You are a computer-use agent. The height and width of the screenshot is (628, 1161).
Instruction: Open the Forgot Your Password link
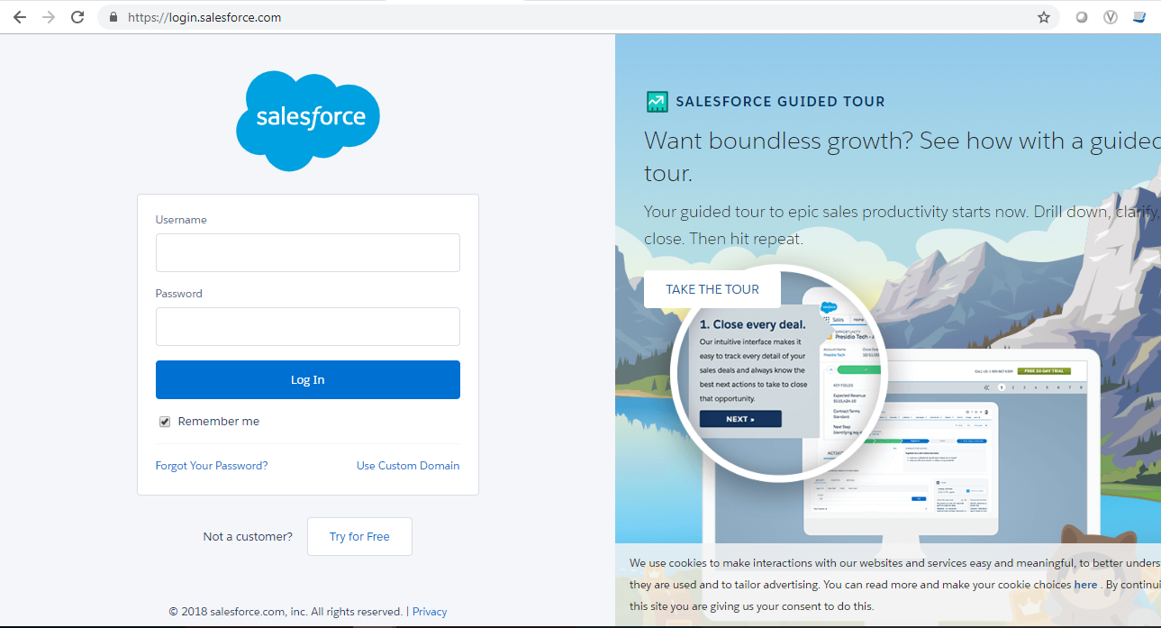click(x=212, y=466)
